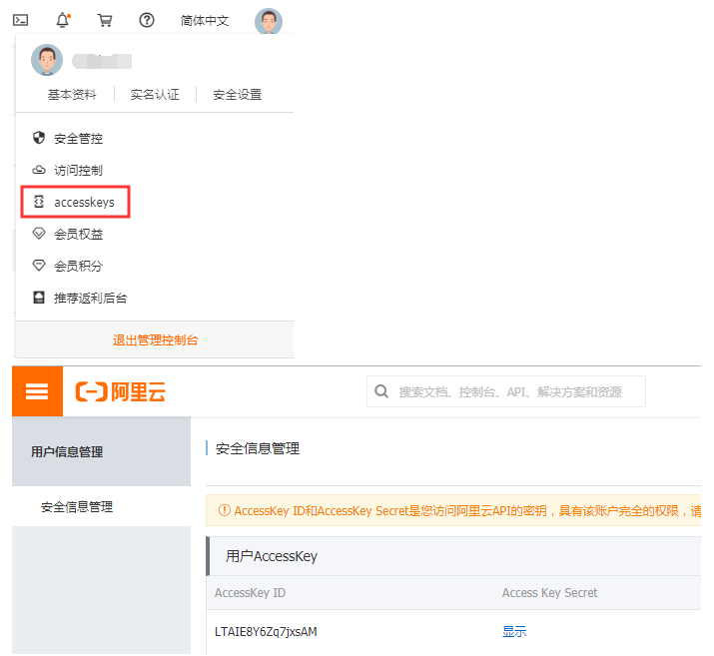Click the 阿里云 logo

coord(120,392)
